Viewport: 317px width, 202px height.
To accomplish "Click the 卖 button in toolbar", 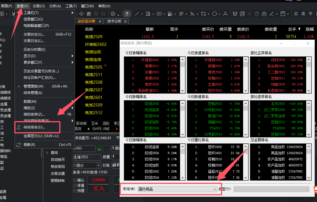I will point(303,14).
